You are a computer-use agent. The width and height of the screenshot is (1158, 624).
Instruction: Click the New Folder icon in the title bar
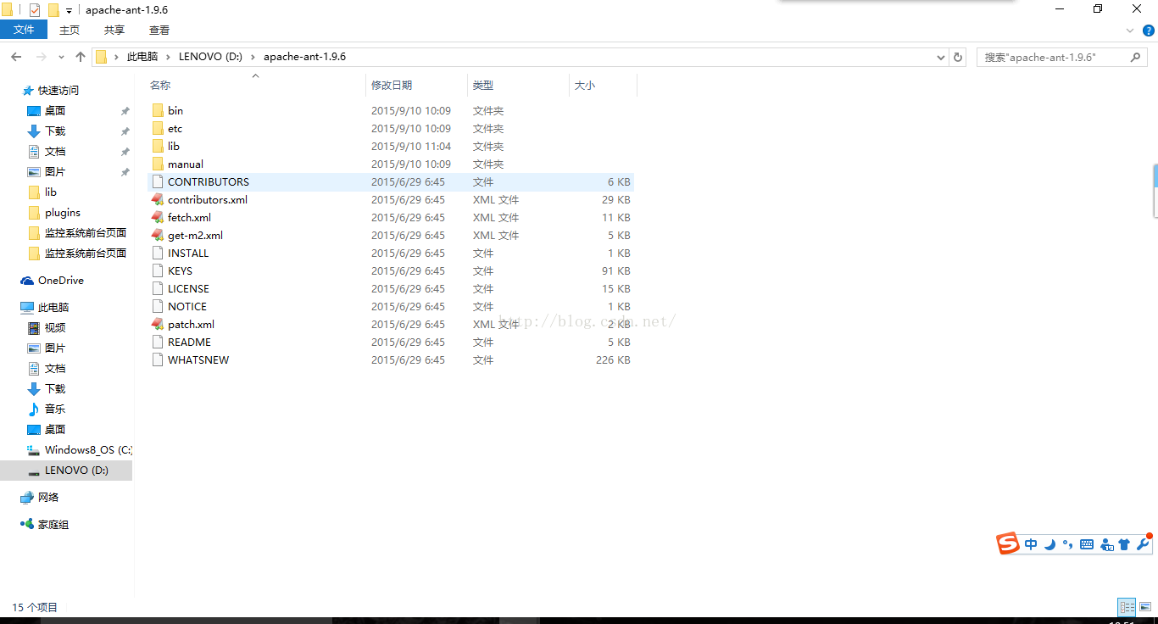coord(53,10)
